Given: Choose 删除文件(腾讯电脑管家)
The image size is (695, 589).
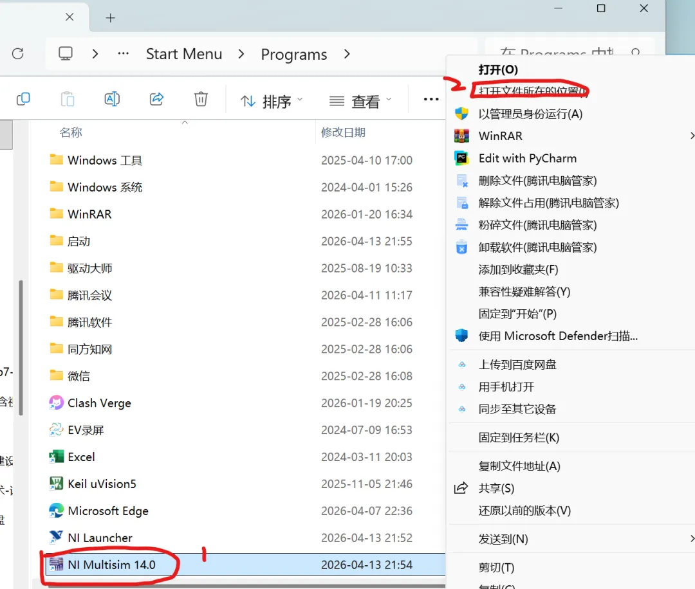Looking at the screenshot, I should tap(537, 181).
